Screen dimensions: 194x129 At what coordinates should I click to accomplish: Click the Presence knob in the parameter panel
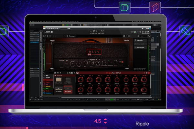[117, 90]
